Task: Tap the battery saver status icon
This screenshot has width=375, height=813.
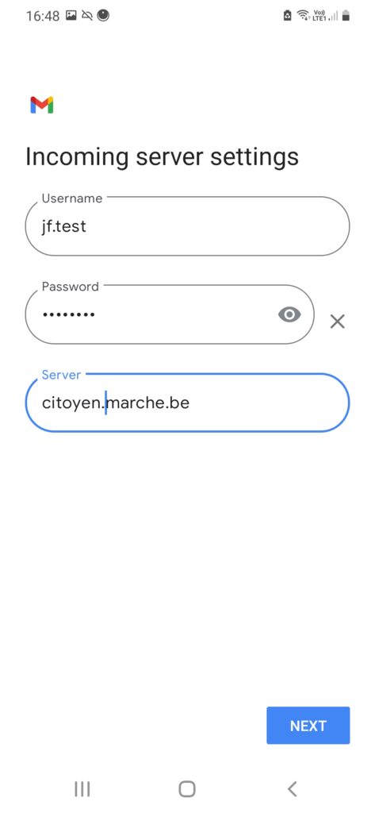Action: pyautogui.click(x=288, y=16)
